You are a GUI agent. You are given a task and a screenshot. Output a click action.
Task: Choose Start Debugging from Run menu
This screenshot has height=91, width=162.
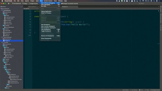point(50,5)
